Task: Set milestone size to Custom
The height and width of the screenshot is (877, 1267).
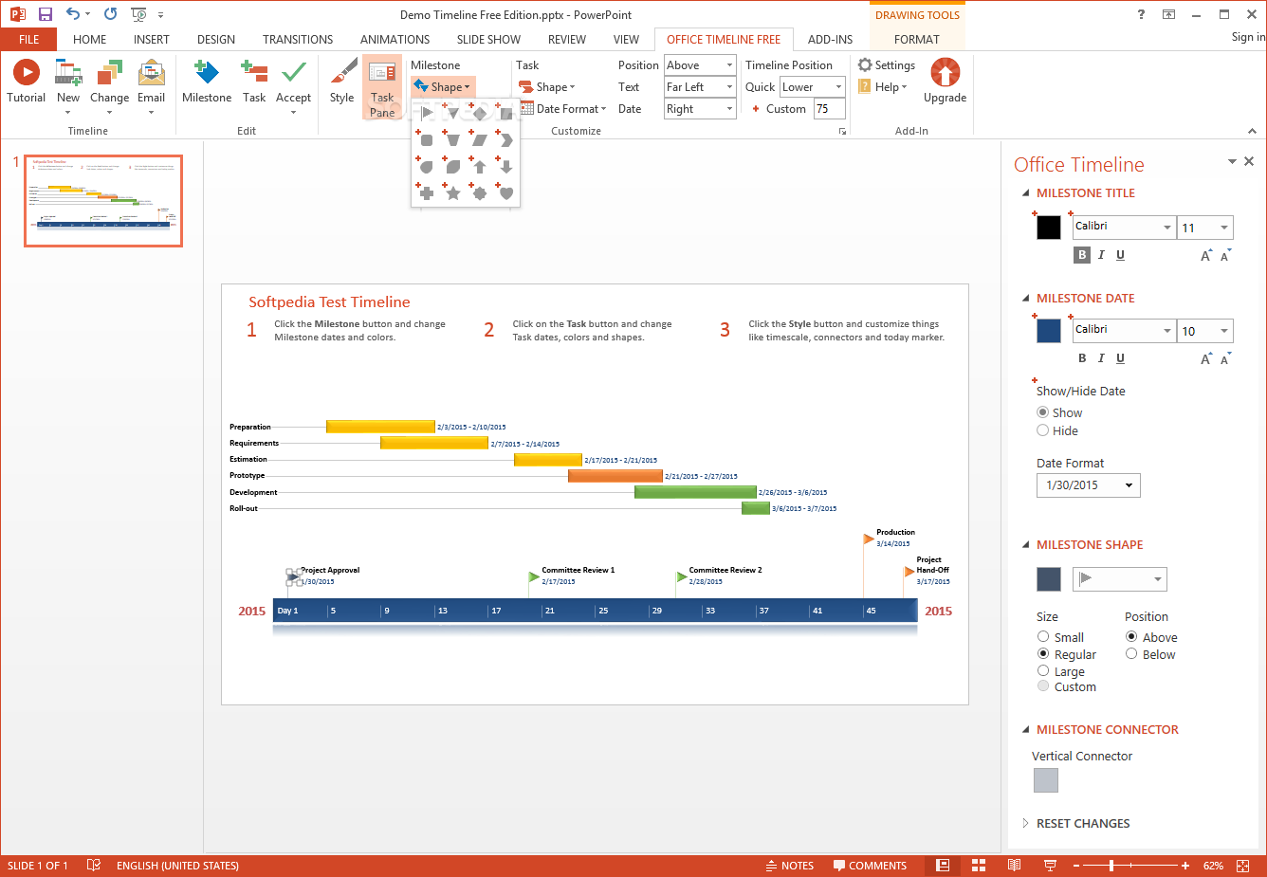Action: coord(1043,685)
